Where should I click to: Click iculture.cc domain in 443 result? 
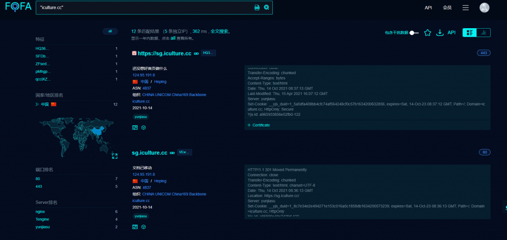pyautogui.click(x=141, y=101)
